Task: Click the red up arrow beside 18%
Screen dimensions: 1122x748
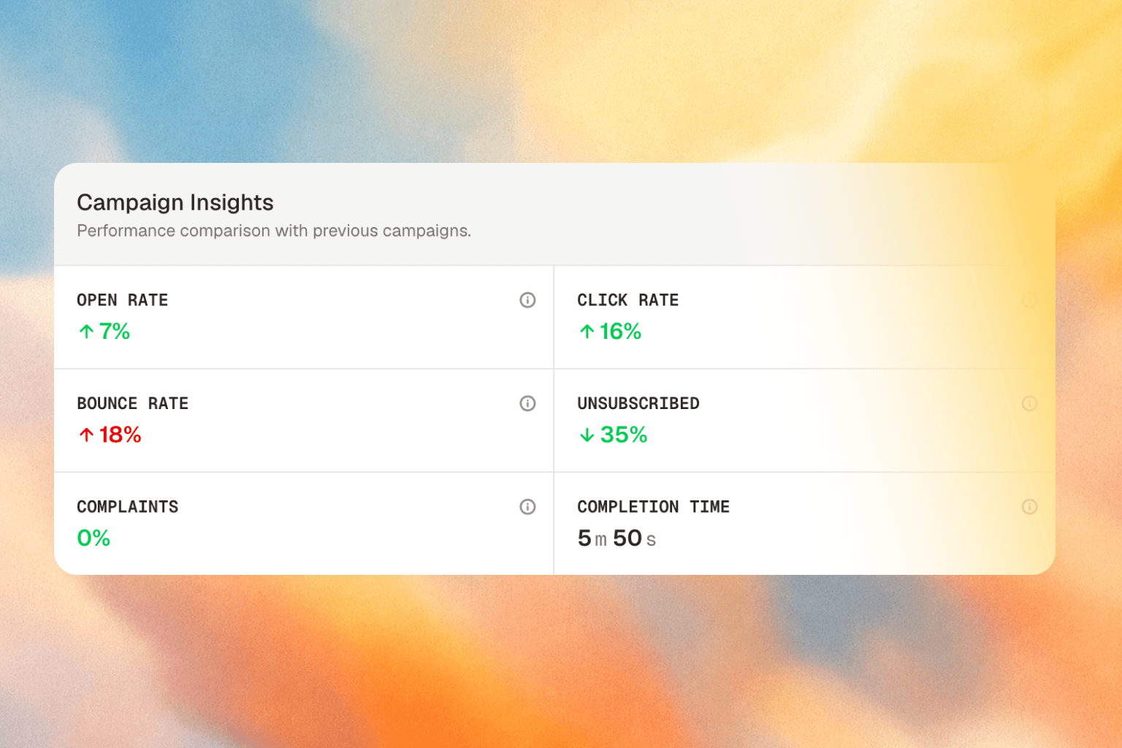Action: click(86, 435)
